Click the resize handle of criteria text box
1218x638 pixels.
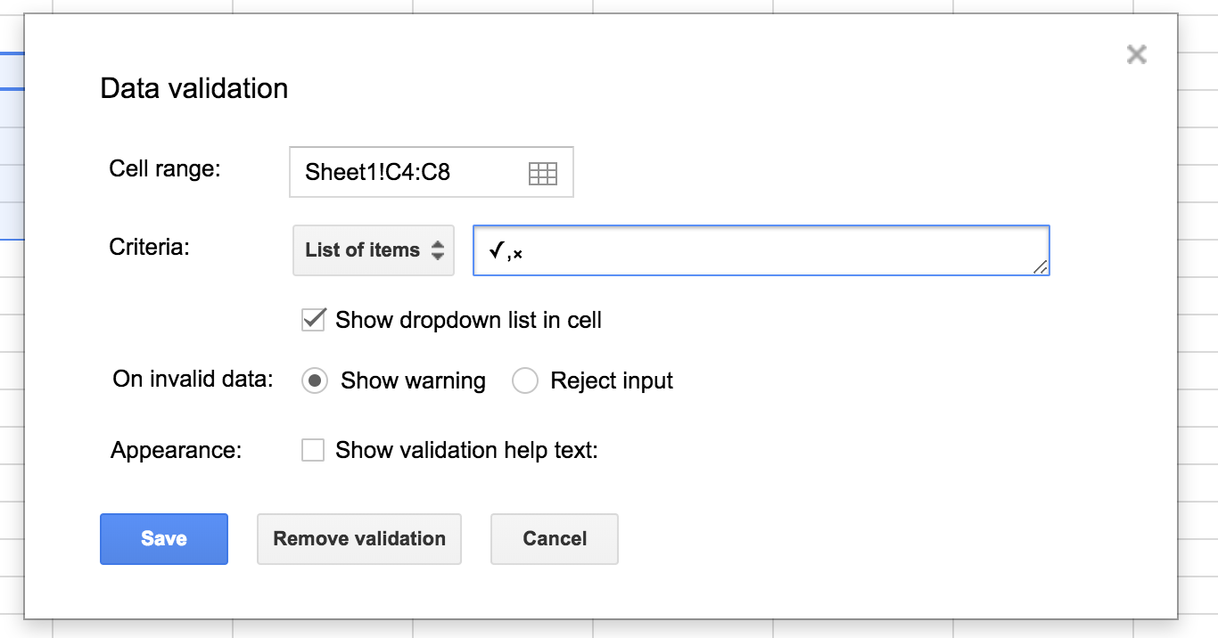pyautogui.click(x=1041, y=266)
